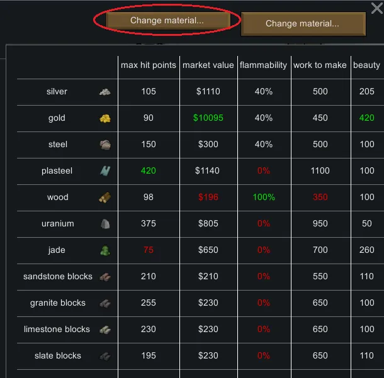This screenshot has height=378, width=384.
Task: Click the silver material icon
Action: pos(104,92)
